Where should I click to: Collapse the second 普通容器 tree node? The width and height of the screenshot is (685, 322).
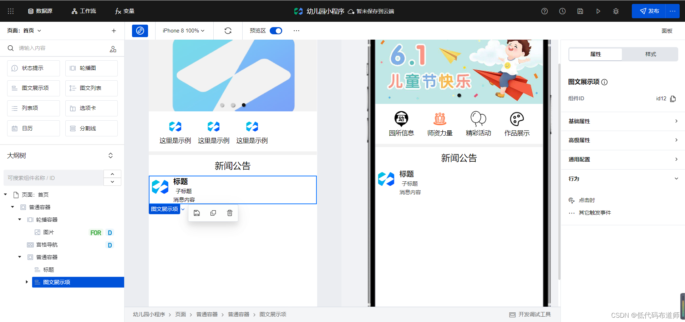coord(20,257)
